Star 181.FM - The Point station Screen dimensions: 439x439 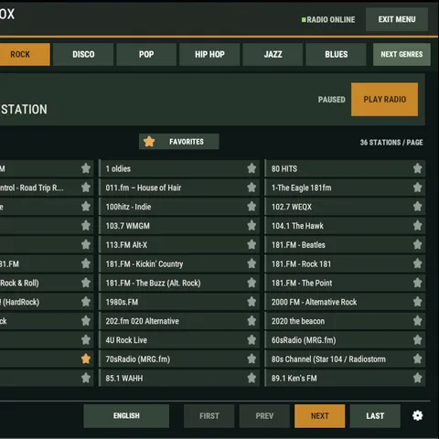(x=417, y=283)
